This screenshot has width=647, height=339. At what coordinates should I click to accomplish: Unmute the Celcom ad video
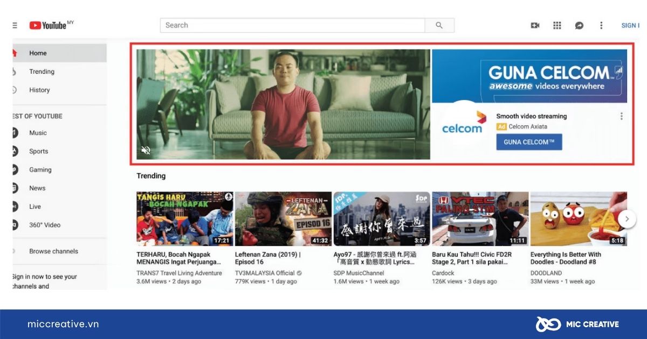(146, 151)
